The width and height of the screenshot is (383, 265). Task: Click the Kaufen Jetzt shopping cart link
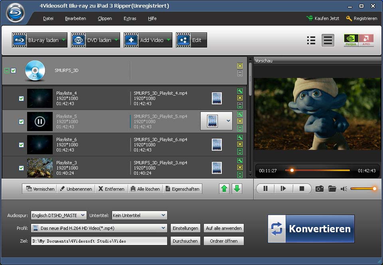click(323, 18)
